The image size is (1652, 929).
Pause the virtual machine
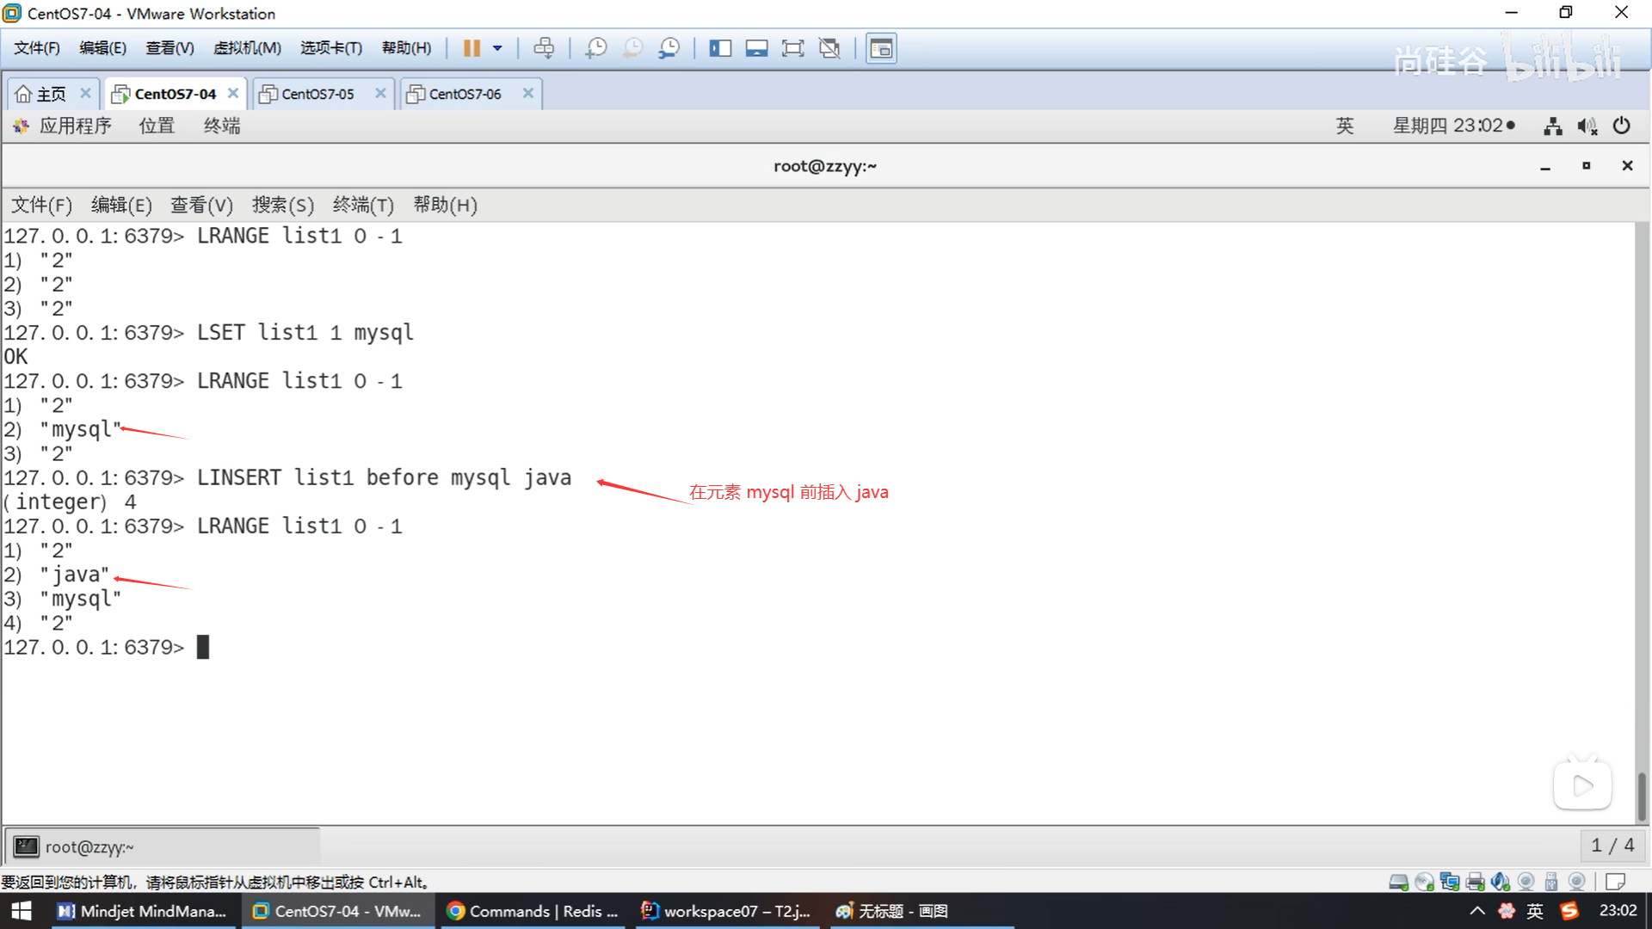point(471,48)
